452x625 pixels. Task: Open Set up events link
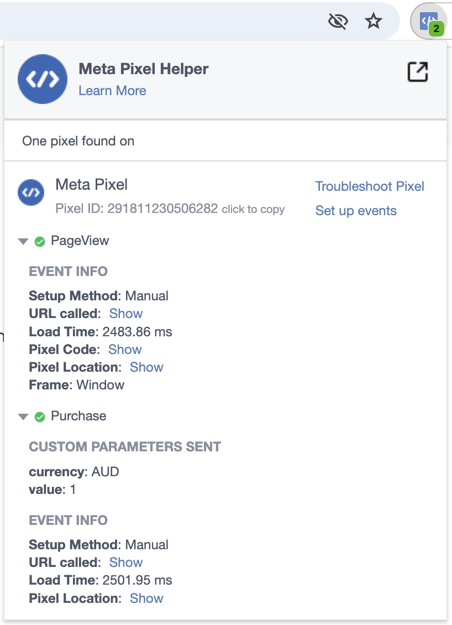click(x=356, y=211)
